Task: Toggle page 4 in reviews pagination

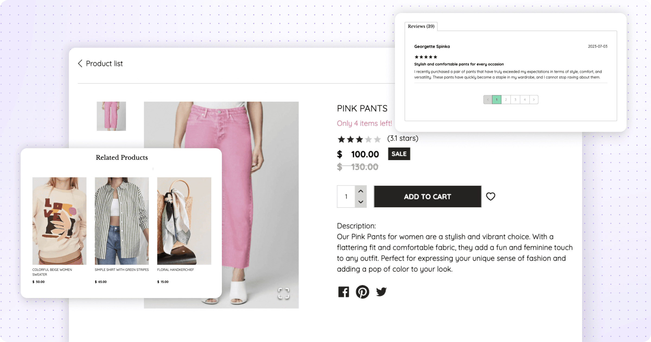Action: pos(525,100)
